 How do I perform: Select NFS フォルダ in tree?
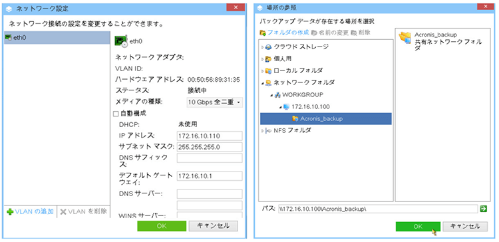pos(293,130)
